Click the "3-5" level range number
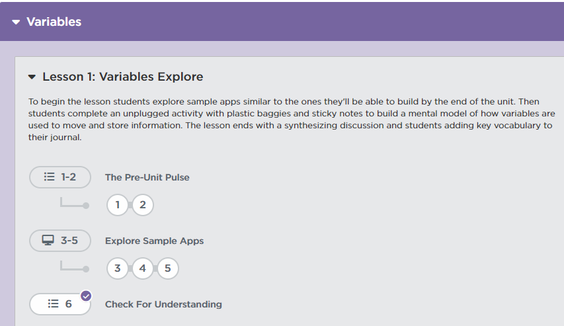The height and width of the screenshot is (326, 564). point(69,241)
